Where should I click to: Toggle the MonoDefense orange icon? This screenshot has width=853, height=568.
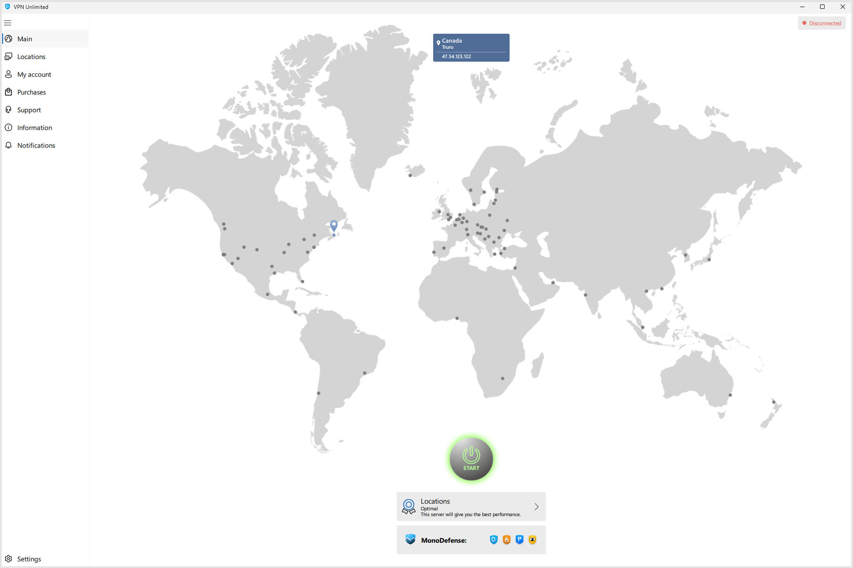(x=506, y=540)
